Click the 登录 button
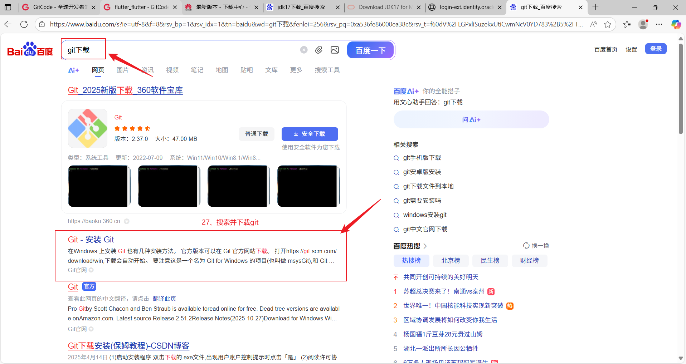Image resolution: width=686 pixels, height=364 pixels. pos(656,49)
